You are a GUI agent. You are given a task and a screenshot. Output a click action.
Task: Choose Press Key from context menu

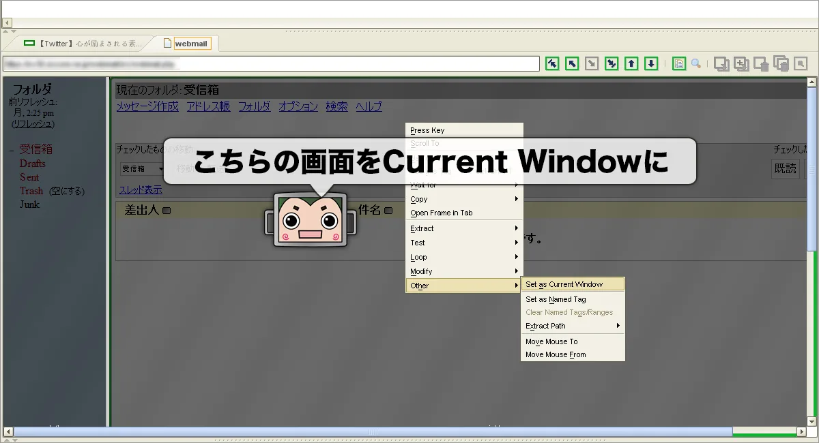464,130
